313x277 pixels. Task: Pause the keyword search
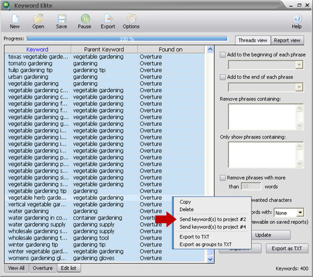(84, 21)
